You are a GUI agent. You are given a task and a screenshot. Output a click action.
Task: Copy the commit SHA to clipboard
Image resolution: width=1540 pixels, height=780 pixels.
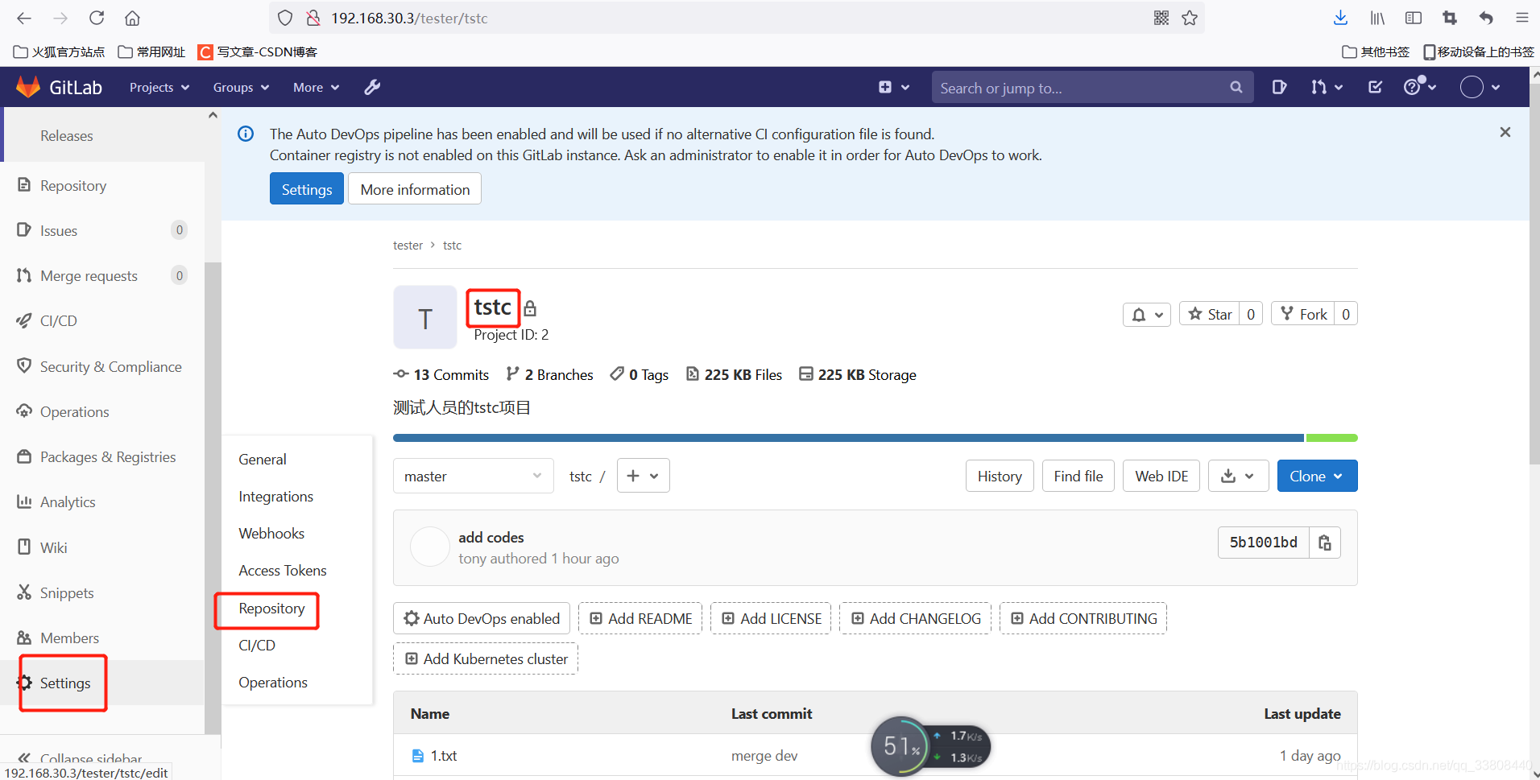point(1325,543)
